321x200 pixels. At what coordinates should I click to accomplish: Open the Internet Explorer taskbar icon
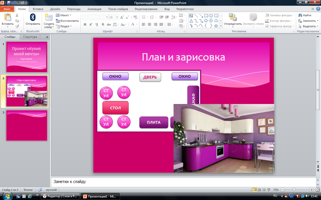tap(30, 196)
